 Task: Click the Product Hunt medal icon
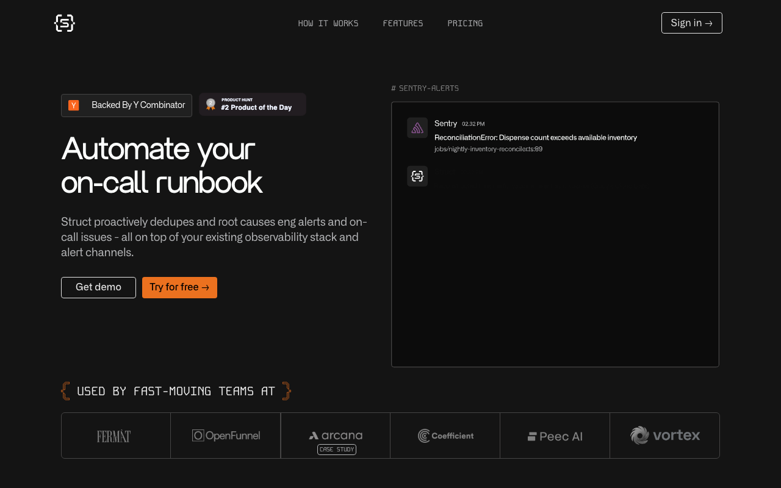pyautogui.click(x=211, y=104)
